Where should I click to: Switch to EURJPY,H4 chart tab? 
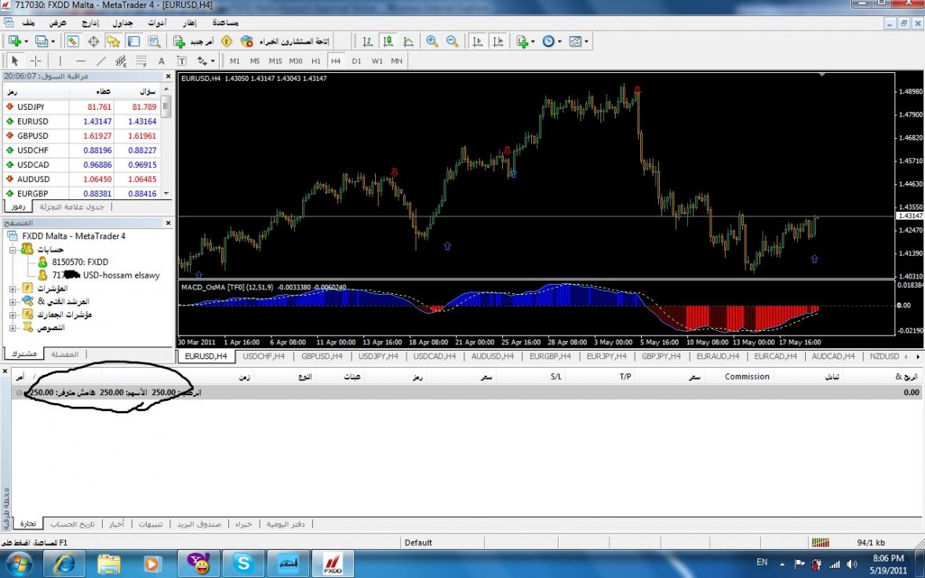(x=606, y=356)
